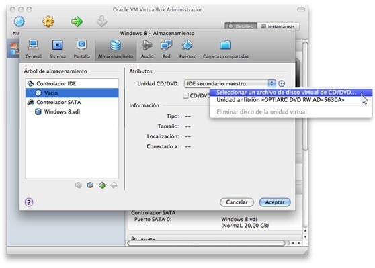Click the add hard disk icon below the tree
375x268 pixels.
90,185
